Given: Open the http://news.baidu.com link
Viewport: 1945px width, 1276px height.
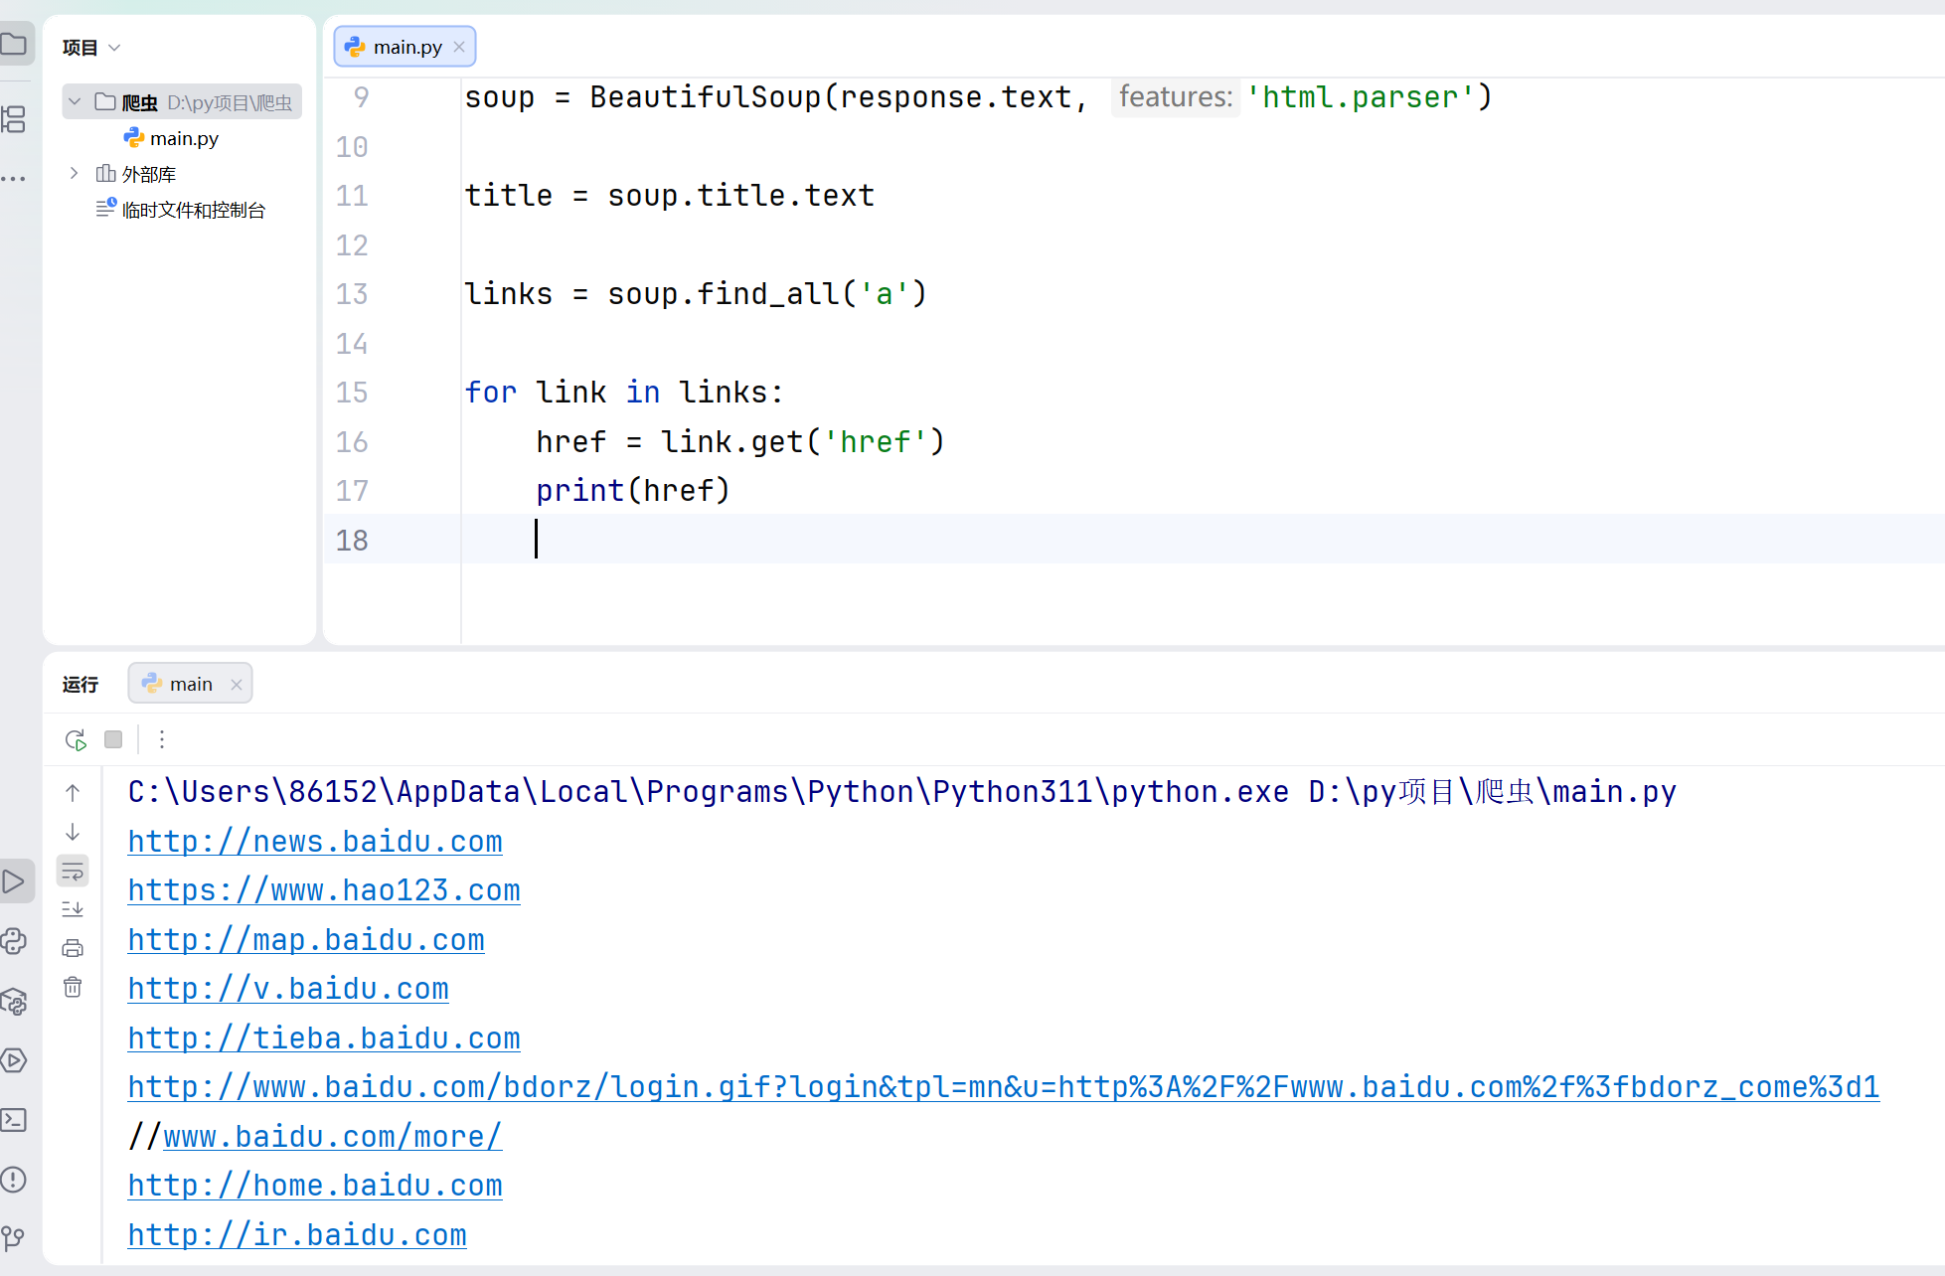Looking at the screenshot, I should coord(315,842).
